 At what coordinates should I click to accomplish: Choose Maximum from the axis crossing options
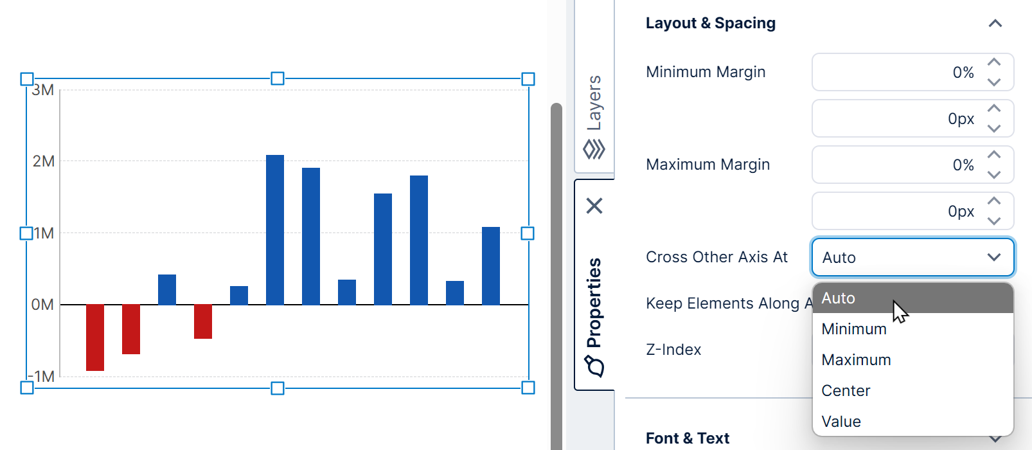click(x=856, y=359)
